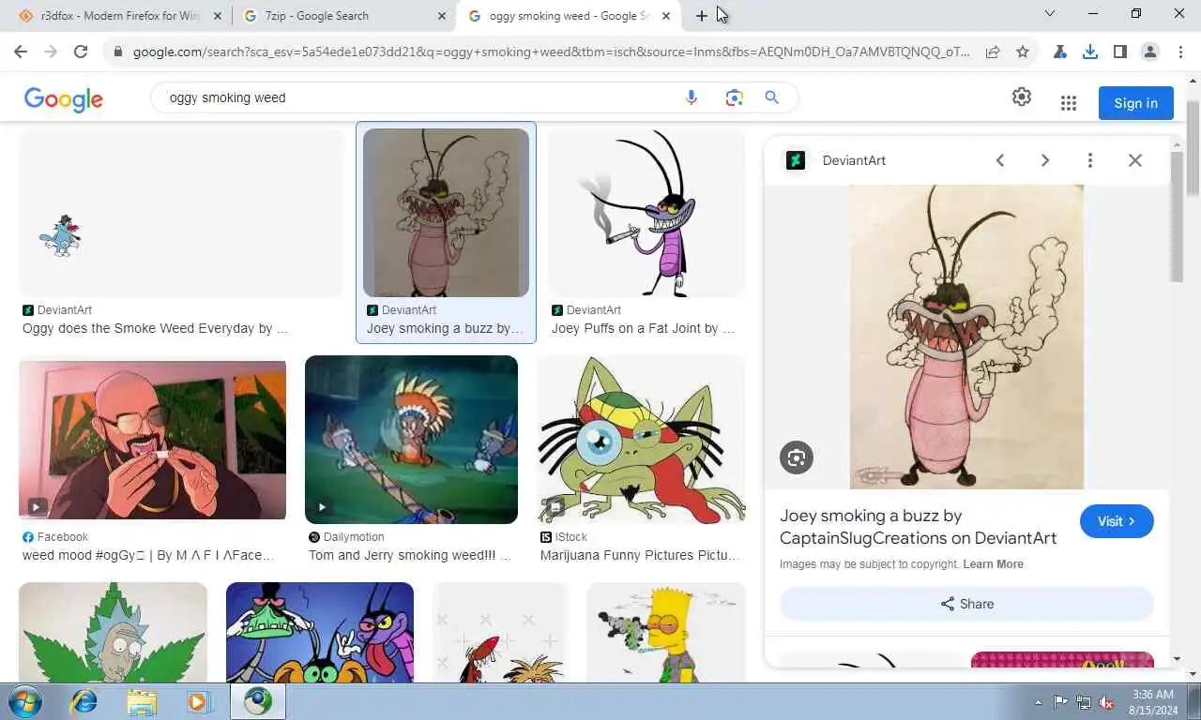1201x720 pixels.
Task: Open Action Center flag icon
Action: pyautogui.click(x=1060, y=702)
